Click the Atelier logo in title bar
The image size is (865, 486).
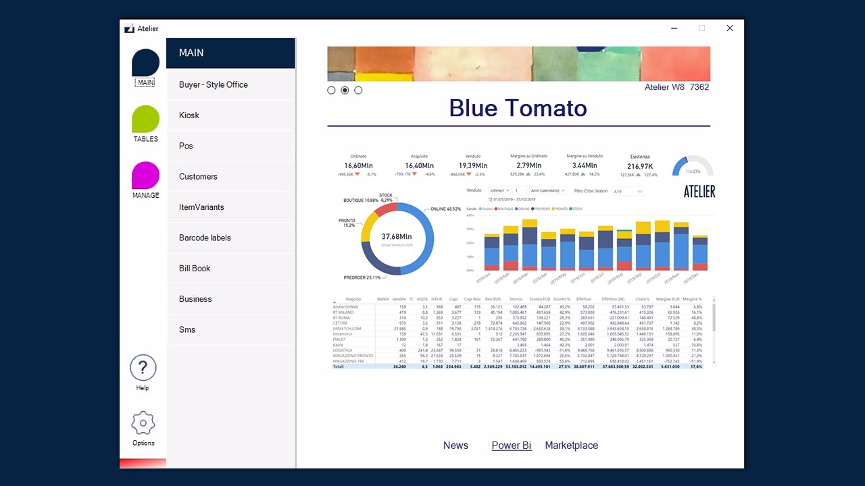click(129, 28)
